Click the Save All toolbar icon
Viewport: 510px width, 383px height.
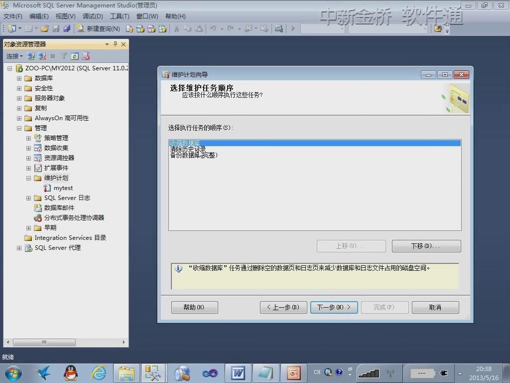coord(67,28)
